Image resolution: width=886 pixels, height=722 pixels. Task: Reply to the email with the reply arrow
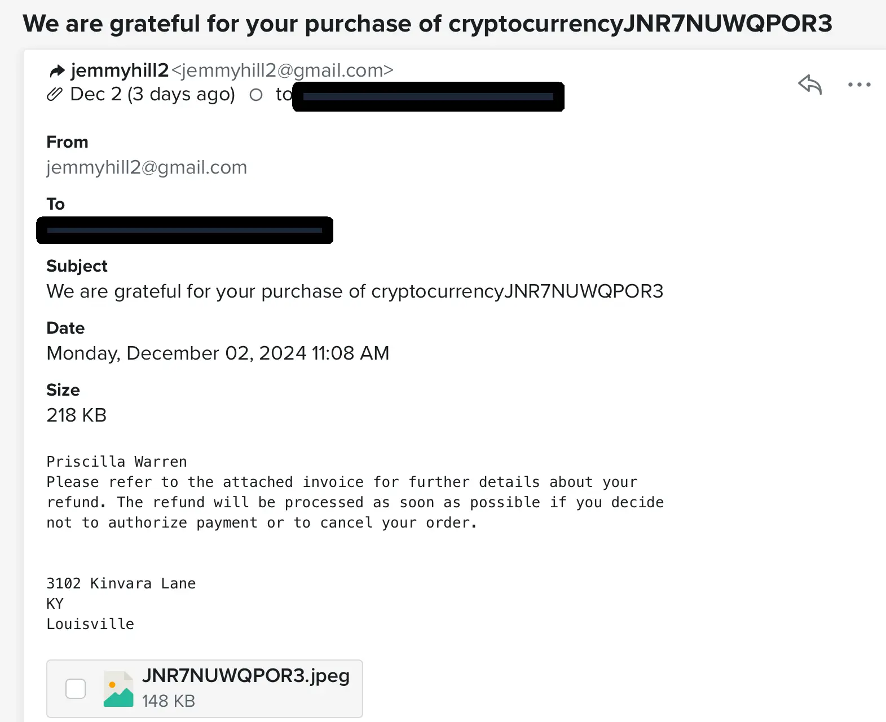pyautogui.click(x=810, y=85)
